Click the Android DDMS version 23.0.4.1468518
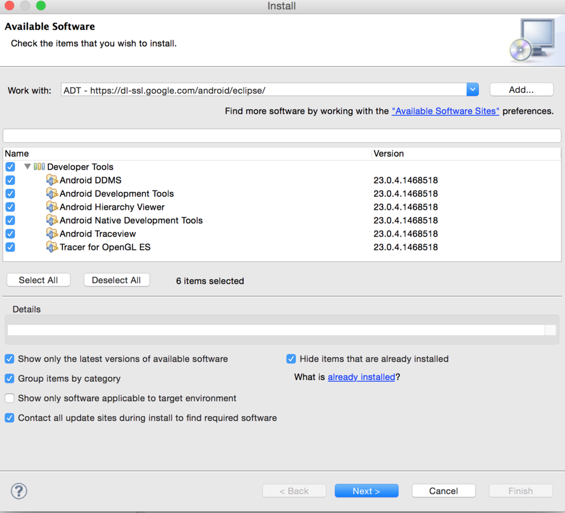Screen dimensions: 565x513 pyautogui.click(x=406, y=180)
